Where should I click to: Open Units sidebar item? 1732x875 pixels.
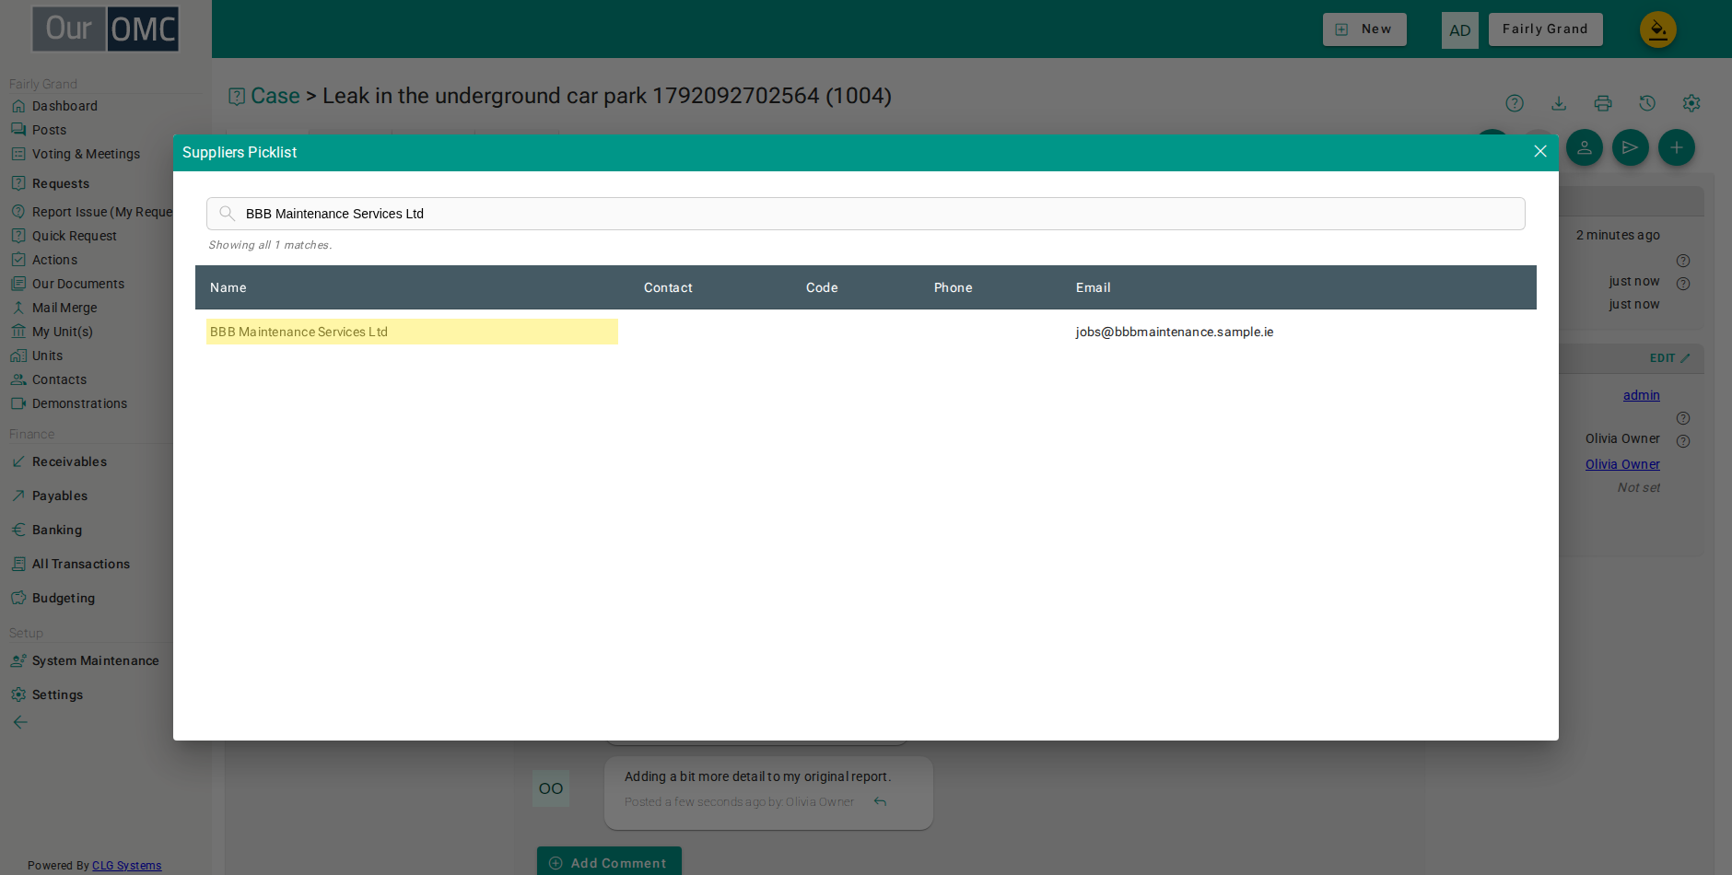(x=47, y=356)
